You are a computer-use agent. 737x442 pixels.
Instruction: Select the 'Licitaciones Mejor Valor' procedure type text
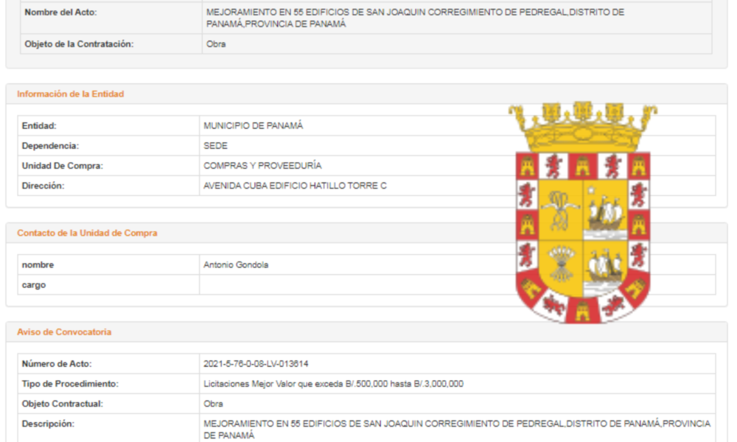coord(333,384)
